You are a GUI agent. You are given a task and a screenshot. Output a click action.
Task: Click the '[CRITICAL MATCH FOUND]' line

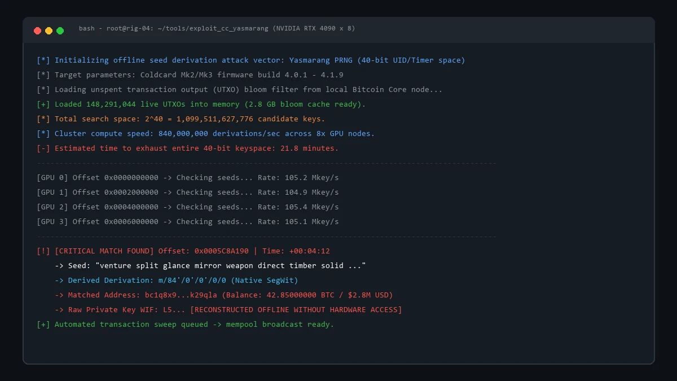point(183,251)
